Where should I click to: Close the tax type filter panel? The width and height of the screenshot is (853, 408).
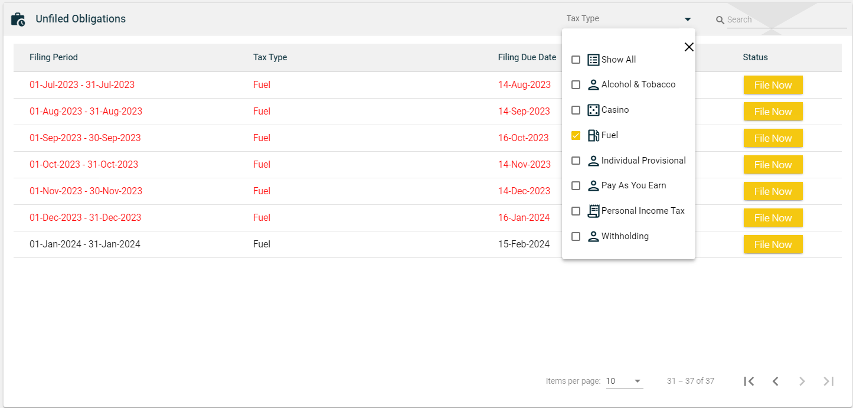tap(688, 47)
